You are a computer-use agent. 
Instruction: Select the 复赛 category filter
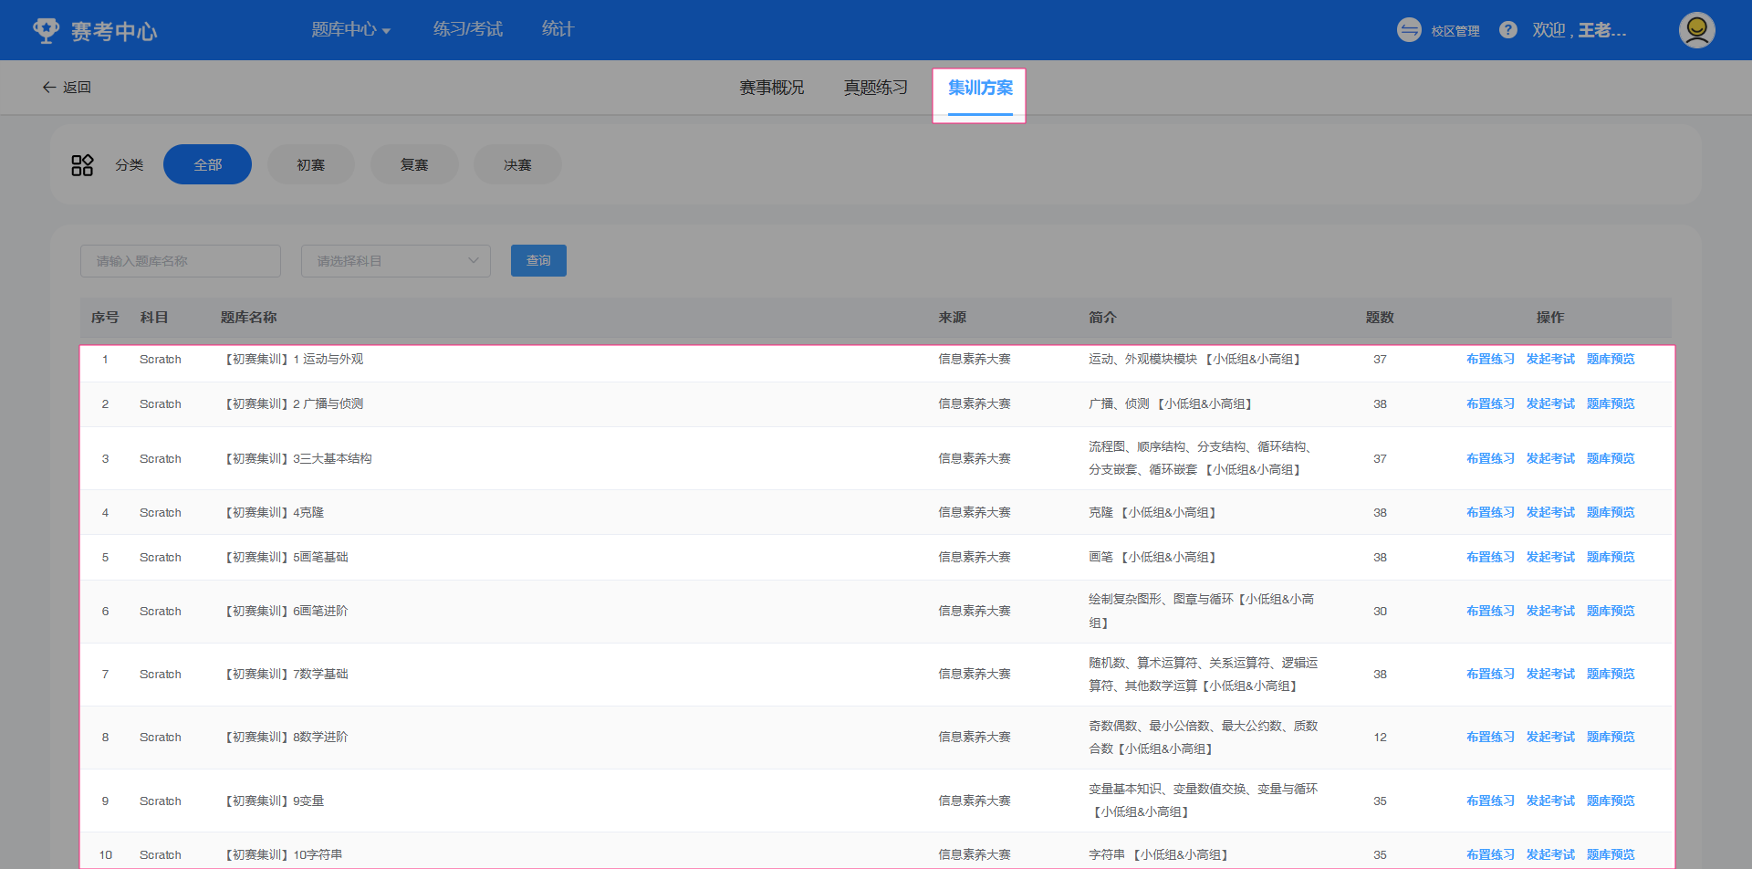[414, 165]
